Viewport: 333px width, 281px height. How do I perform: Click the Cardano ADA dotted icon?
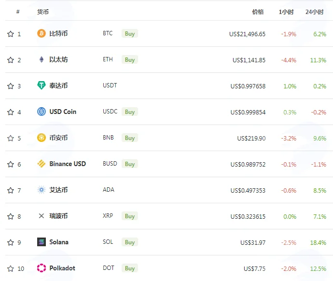coord(42,190)
